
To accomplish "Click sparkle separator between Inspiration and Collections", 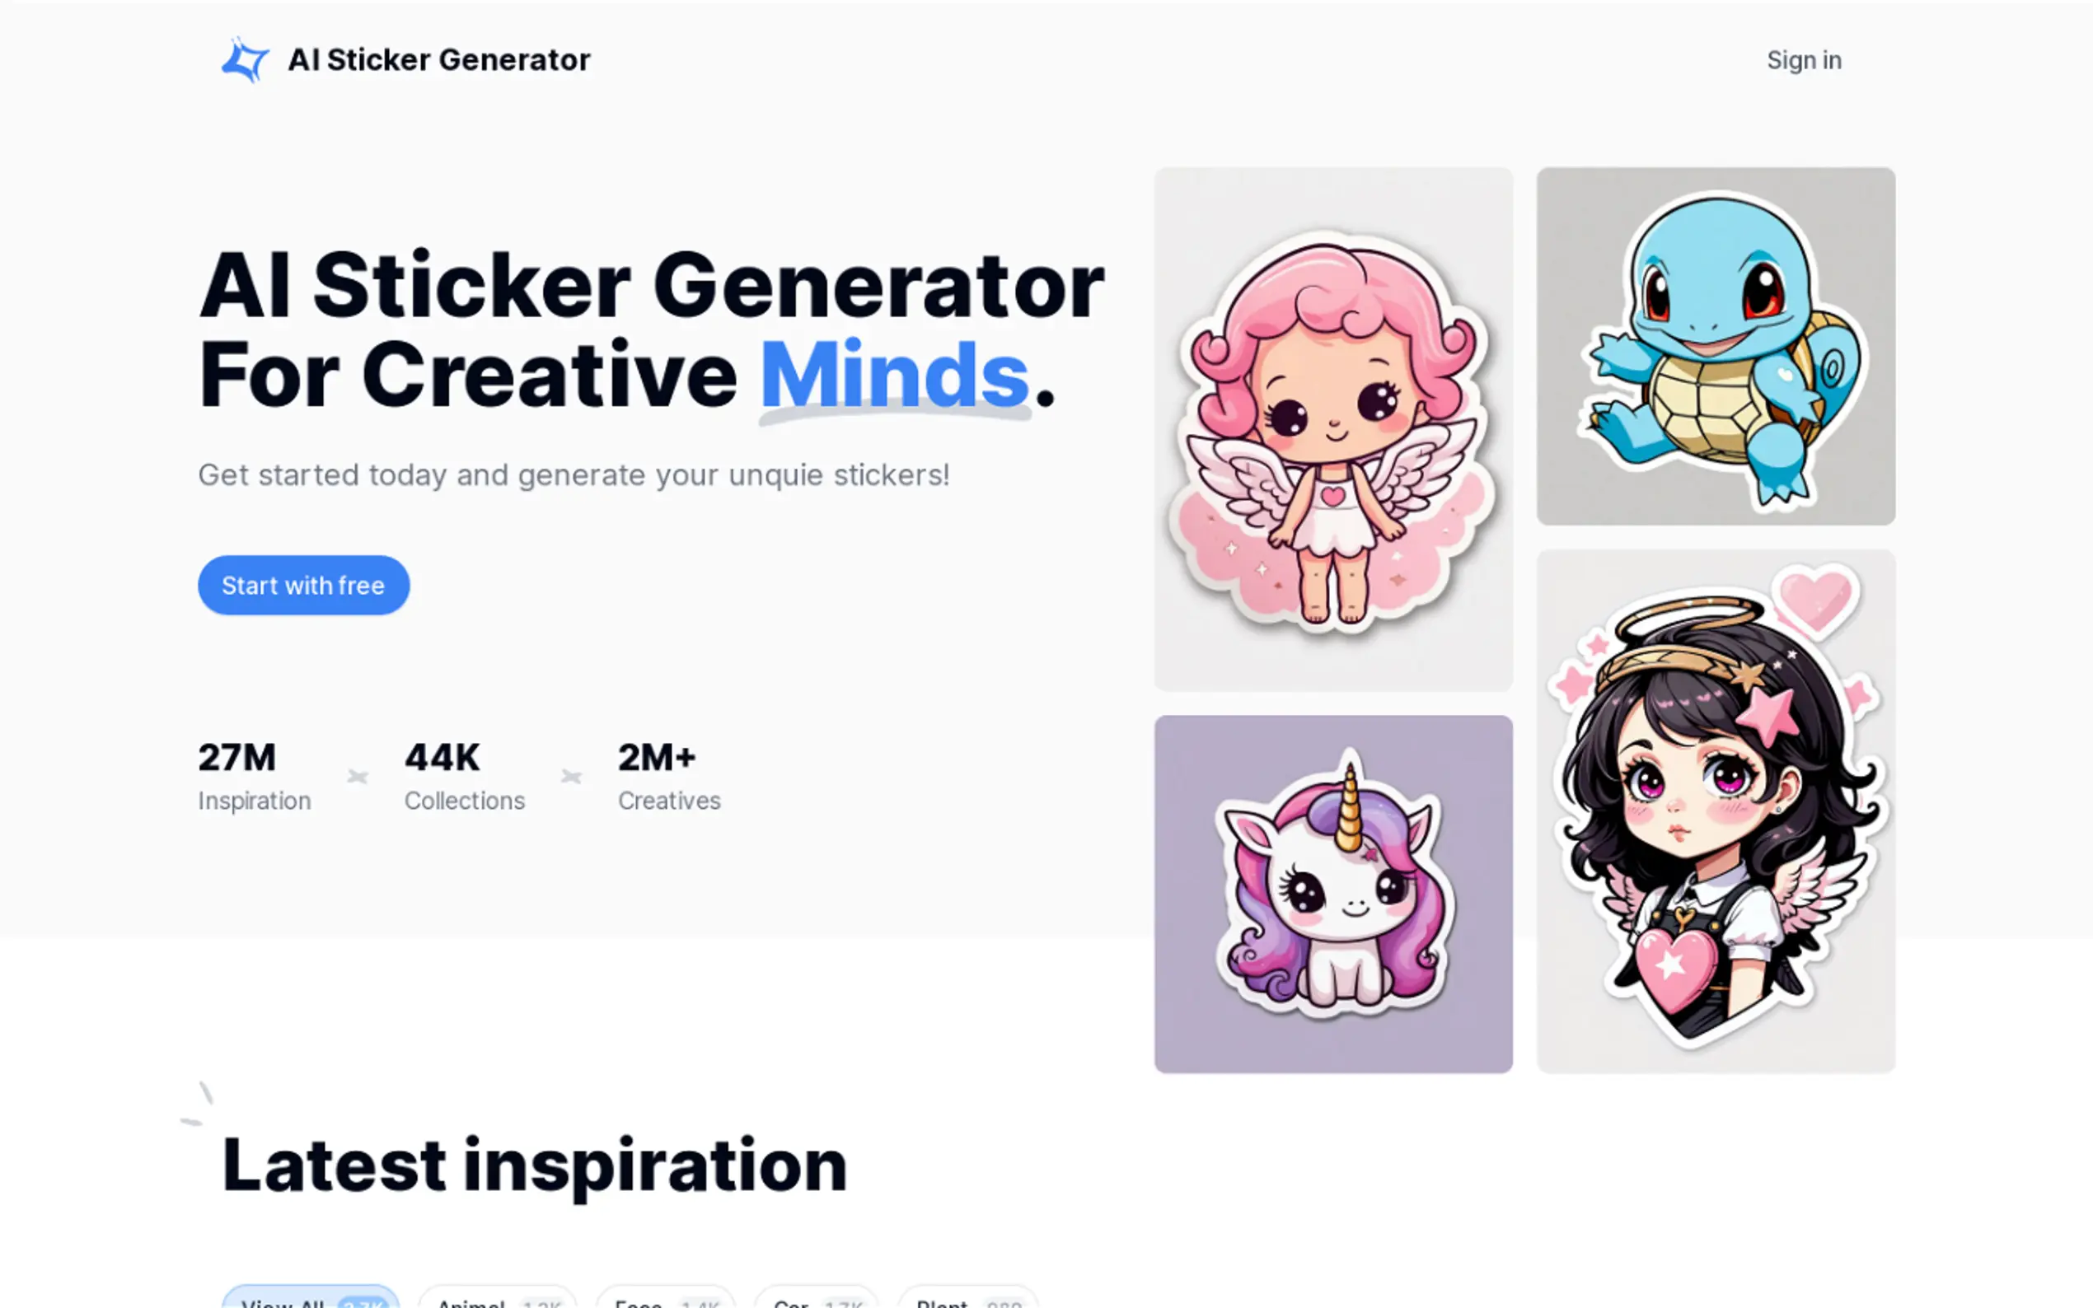I will click(x=358, y=777).
